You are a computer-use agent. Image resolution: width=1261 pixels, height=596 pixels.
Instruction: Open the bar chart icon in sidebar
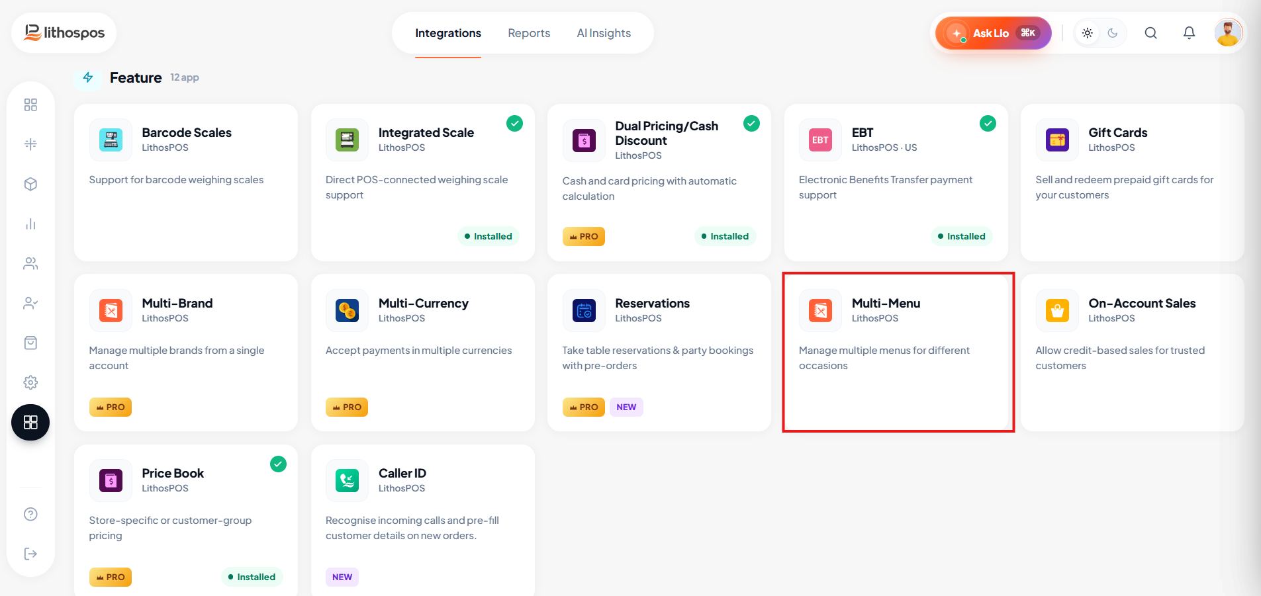[30, 224]
